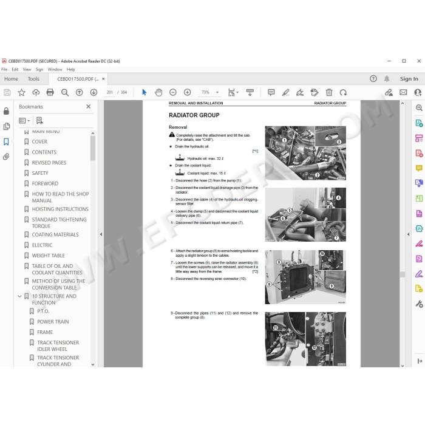This screenshot has height=425, width=425.
Task: Print the document using the printer icon
Action: pos(50,92)
